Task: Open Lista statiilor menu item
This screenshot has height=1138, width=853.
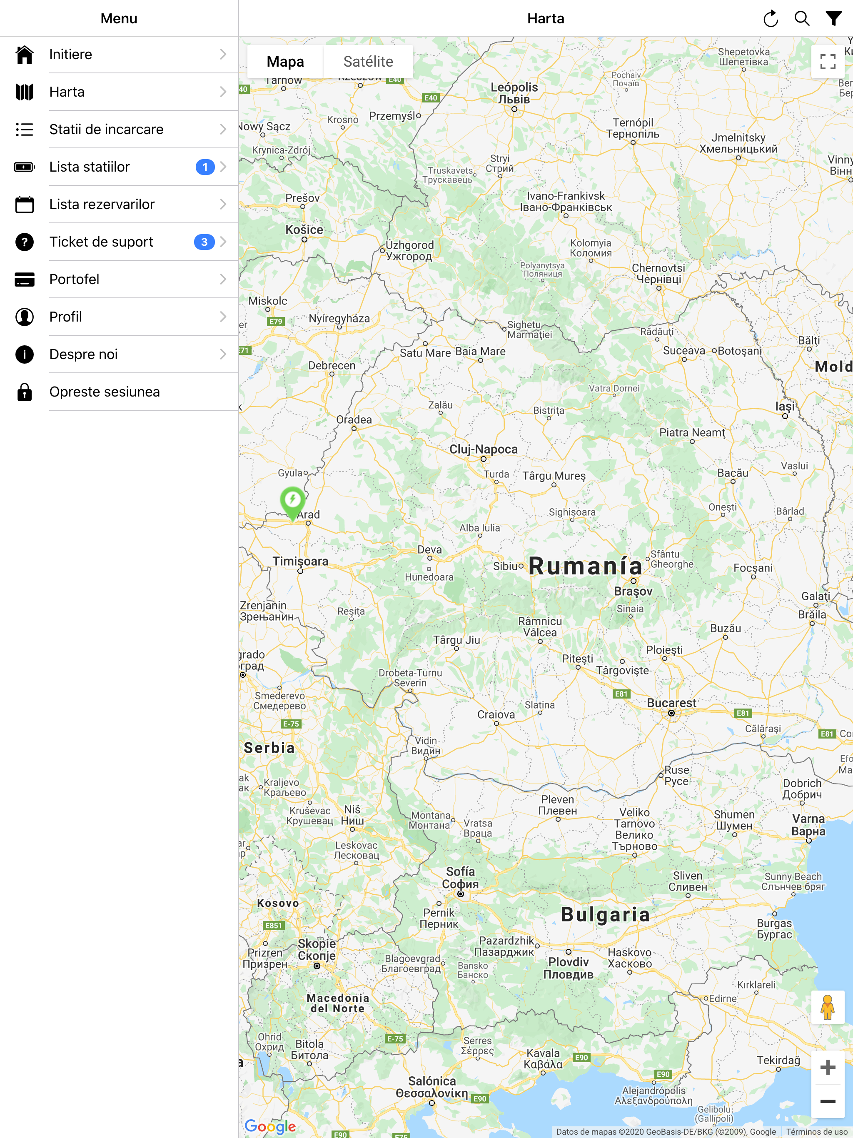Action: pos(120,167)
